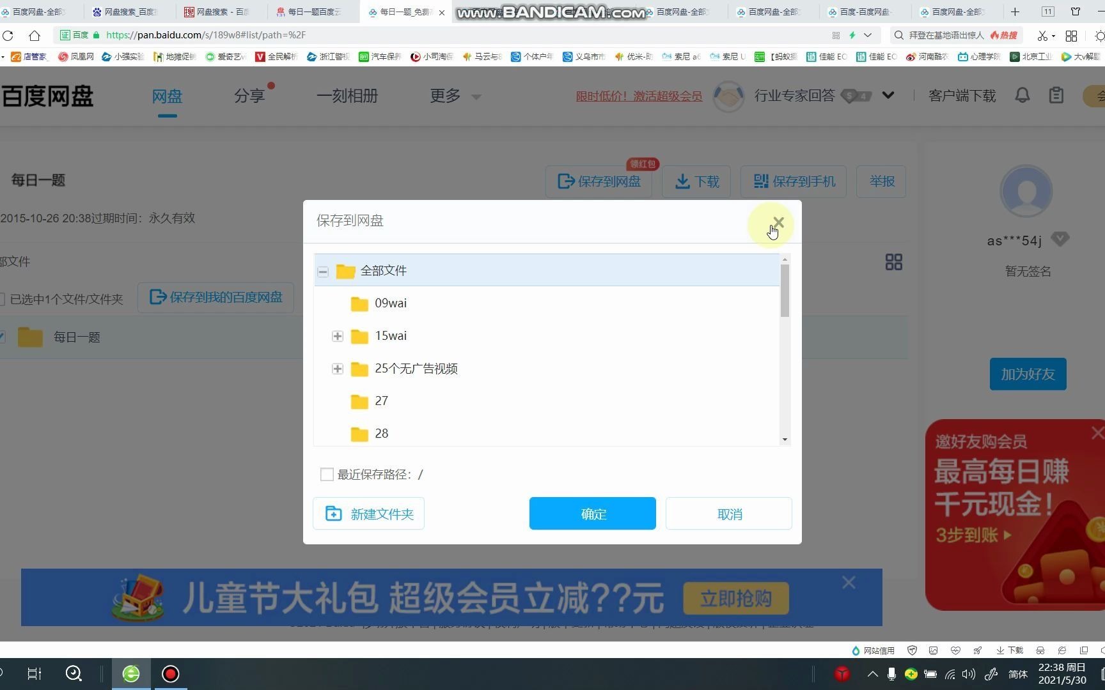
Task: Click the Baidu Netdisk logo
Action: (48, 95)
